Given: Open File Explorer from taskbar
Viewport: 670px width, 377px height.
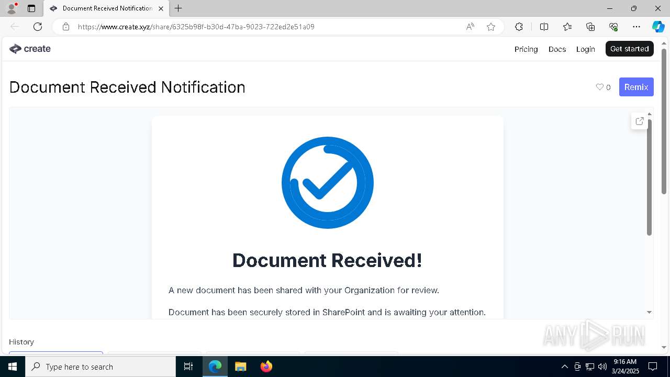Looking at the screenshot, I should (x=241, y=367).
